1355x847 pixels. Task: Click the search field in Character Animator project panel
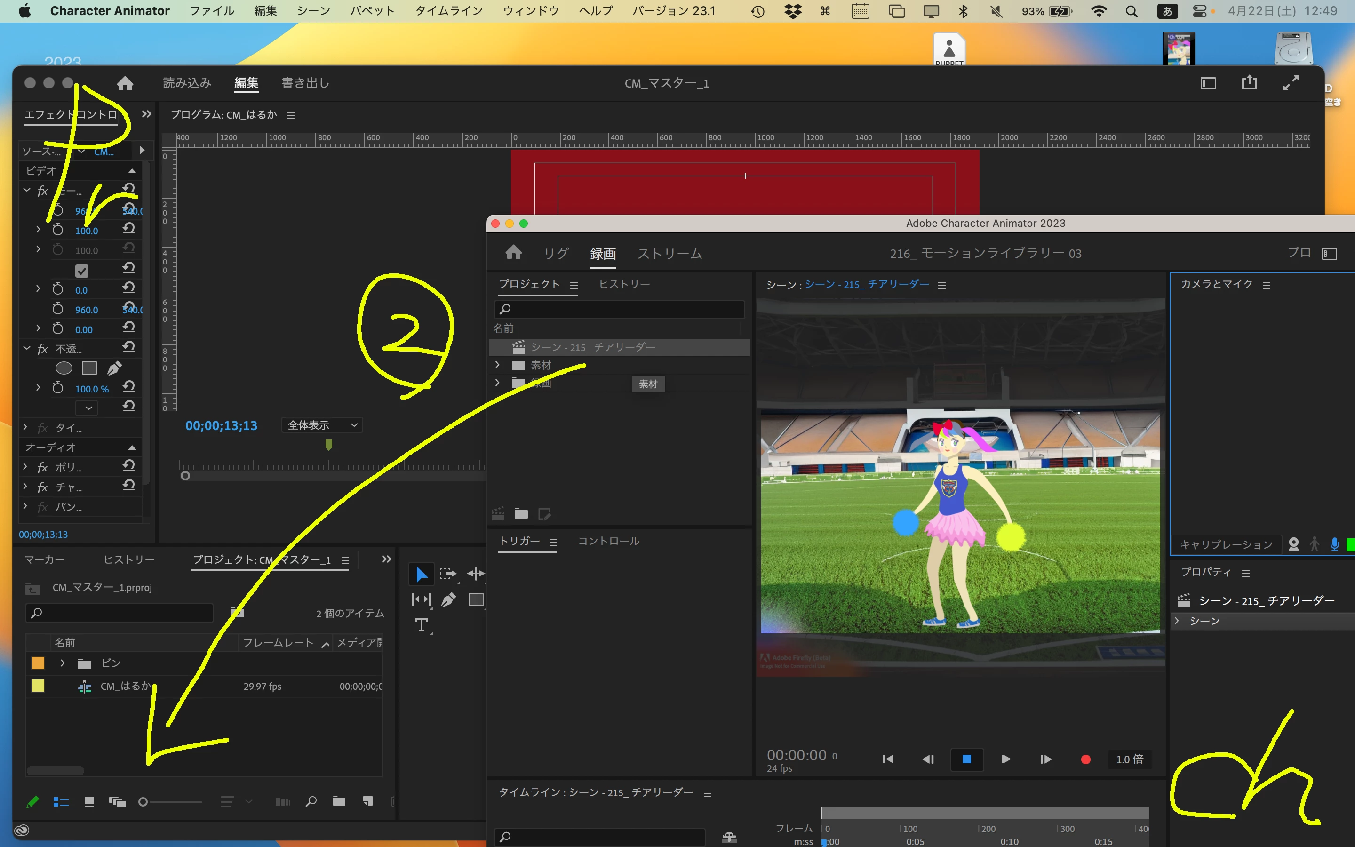pos(619,309)
